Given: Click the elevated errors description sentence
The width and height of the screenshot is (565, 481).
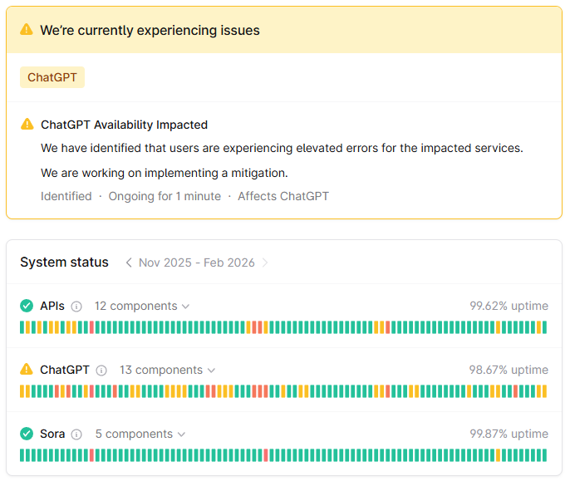Looking at the screenshot, I should (282, 148).
